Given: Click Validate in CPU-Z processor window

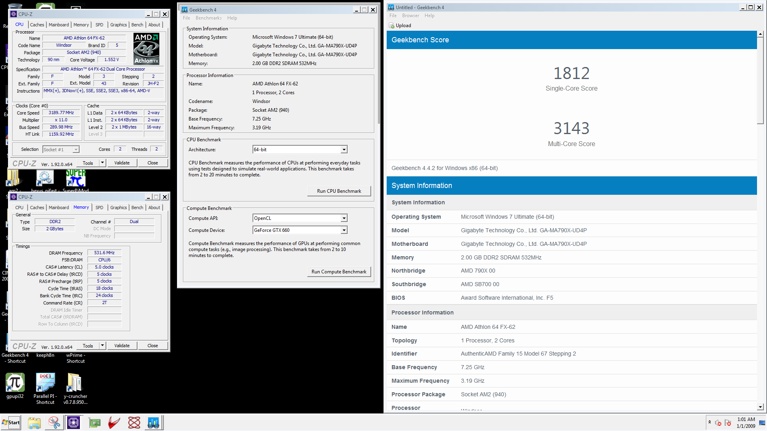Looking at the screenshot, I should (122, 163).
